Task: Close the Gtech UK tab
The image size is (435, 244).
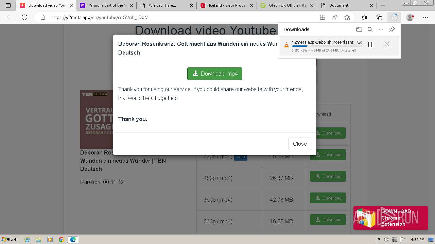Action: [x=312, y=5]
